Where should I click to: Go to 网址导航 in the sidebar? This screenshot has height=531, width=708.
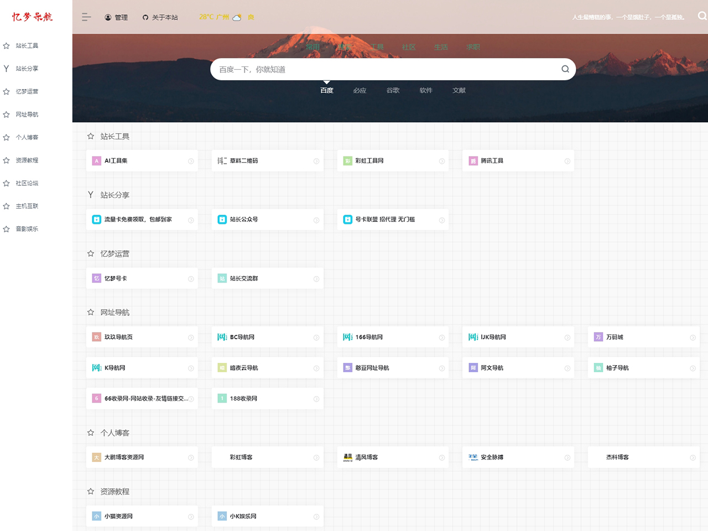pyautogui.click(x=27, y=114)
